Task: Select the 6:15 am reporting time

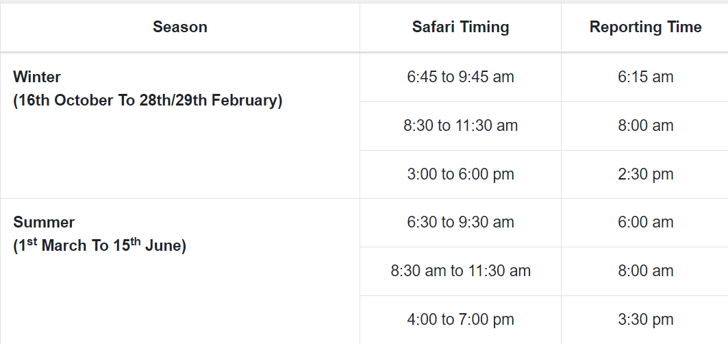Action: coord(645,77)
